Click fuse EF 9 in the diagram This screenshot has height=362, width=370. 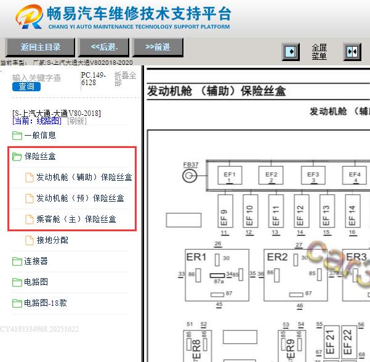click(225, 211)
